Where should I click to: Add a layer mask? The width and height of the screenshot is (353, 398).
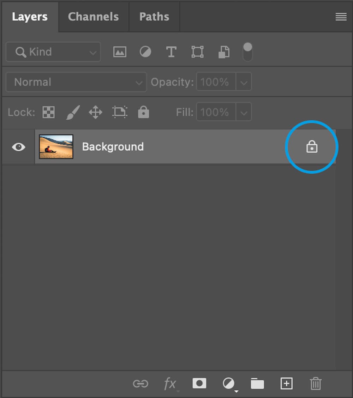click(199, 384)
